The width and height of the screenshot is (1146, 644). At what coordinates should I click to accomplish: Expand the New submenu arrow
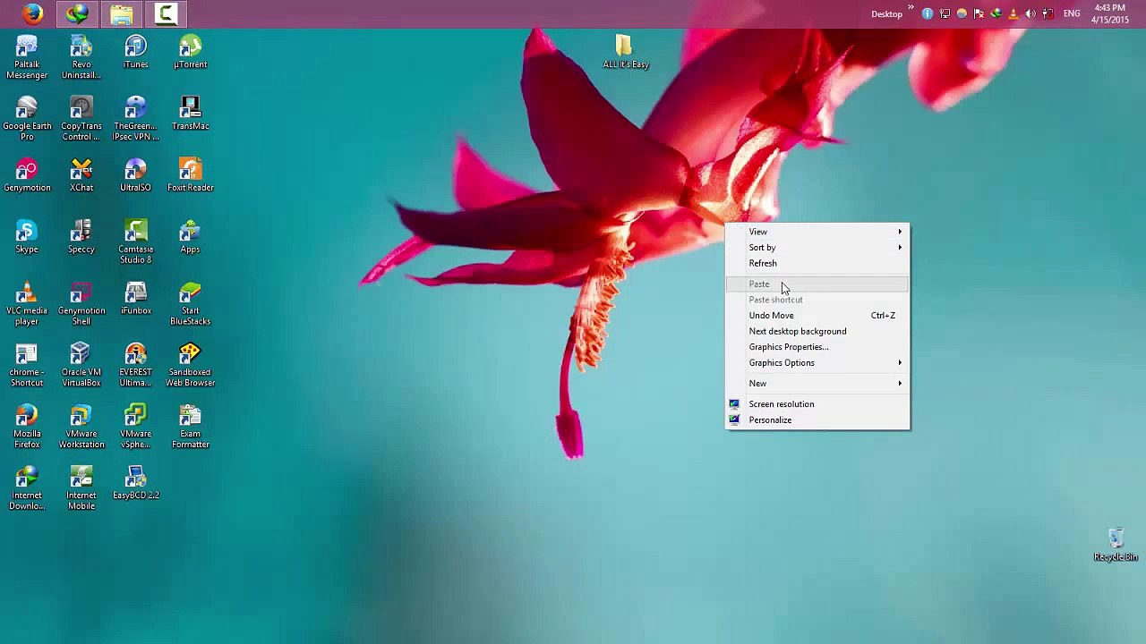[900, 384]
